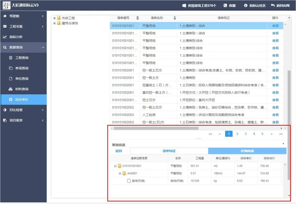Click 查看 for 人工捡底 row

tap(275, 115)
